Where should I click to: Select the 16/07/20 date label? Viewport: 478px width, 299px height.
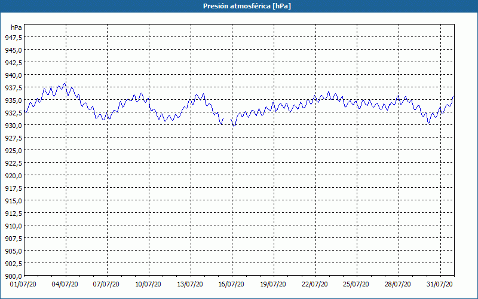pos(231,284)
